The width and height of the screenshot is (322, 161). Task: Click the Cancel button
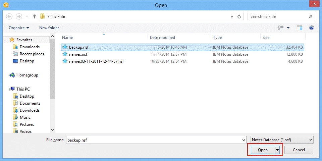click(x=299, y=150)
